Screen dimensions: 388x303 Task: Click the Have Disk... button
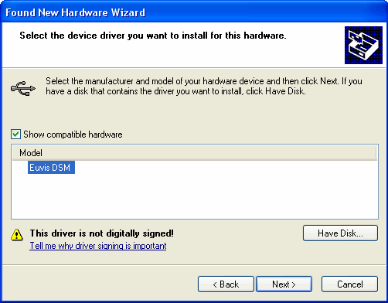(340, 233)
